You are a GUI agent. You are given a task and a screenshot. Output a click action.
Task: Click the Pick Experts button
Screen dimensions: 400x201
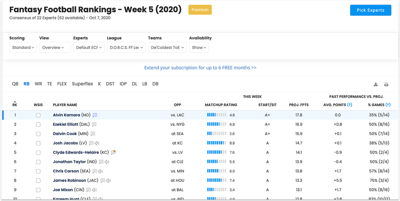pos(370,10)
